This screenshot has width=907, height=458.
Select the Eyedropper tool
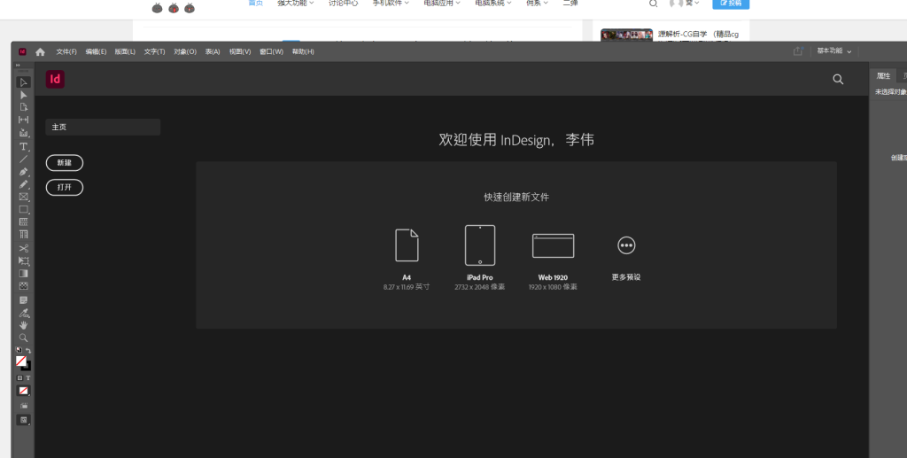pos(23,313)
